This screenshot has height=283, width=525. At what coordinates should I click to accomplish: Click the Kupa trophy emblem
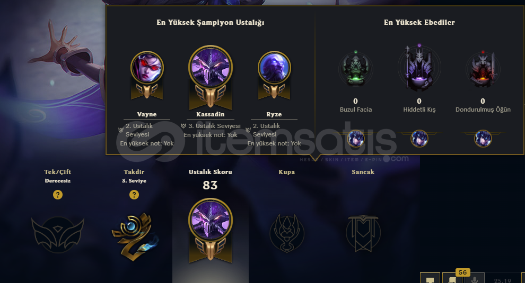click(287, 233)
